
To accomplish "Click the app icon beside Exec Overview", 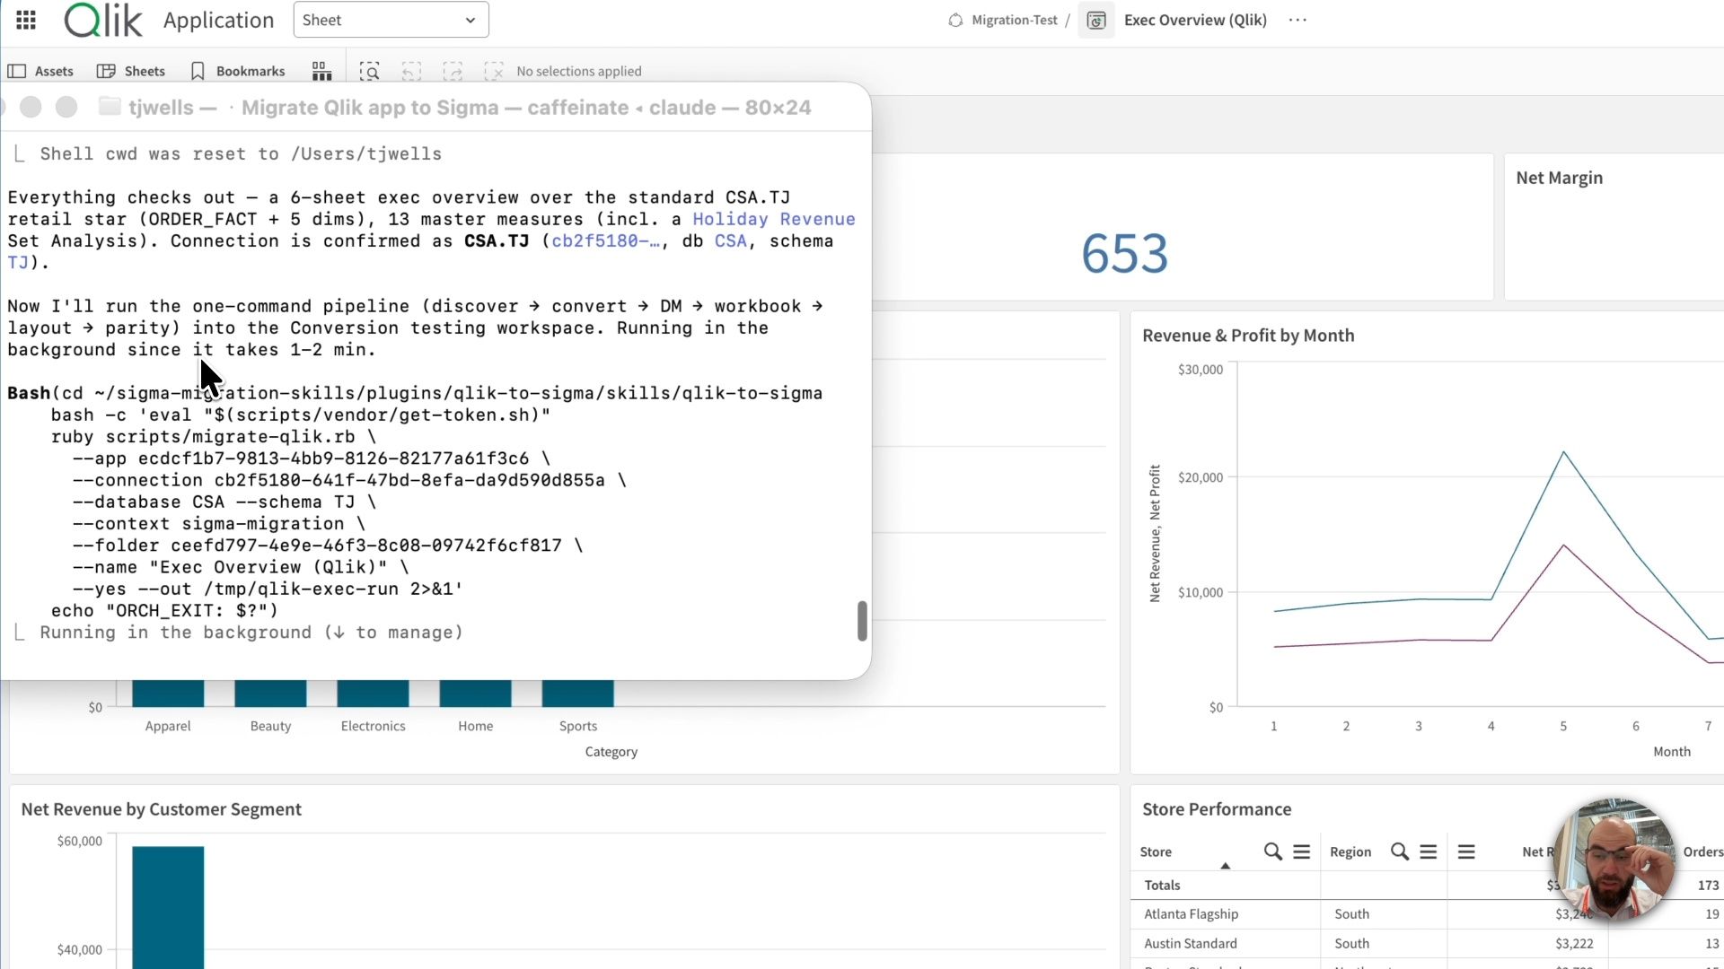I will [1096, 20].
